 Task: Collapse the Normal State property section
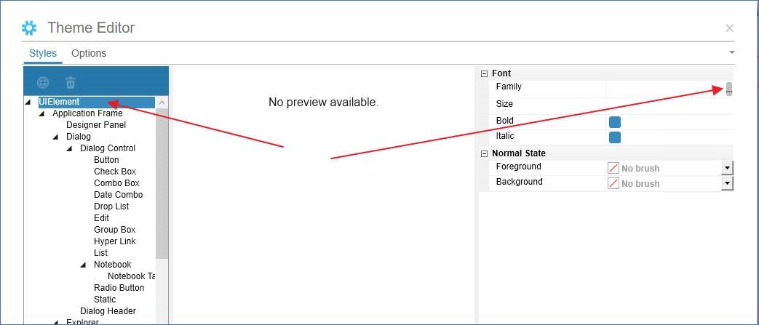tap(484, 153)
